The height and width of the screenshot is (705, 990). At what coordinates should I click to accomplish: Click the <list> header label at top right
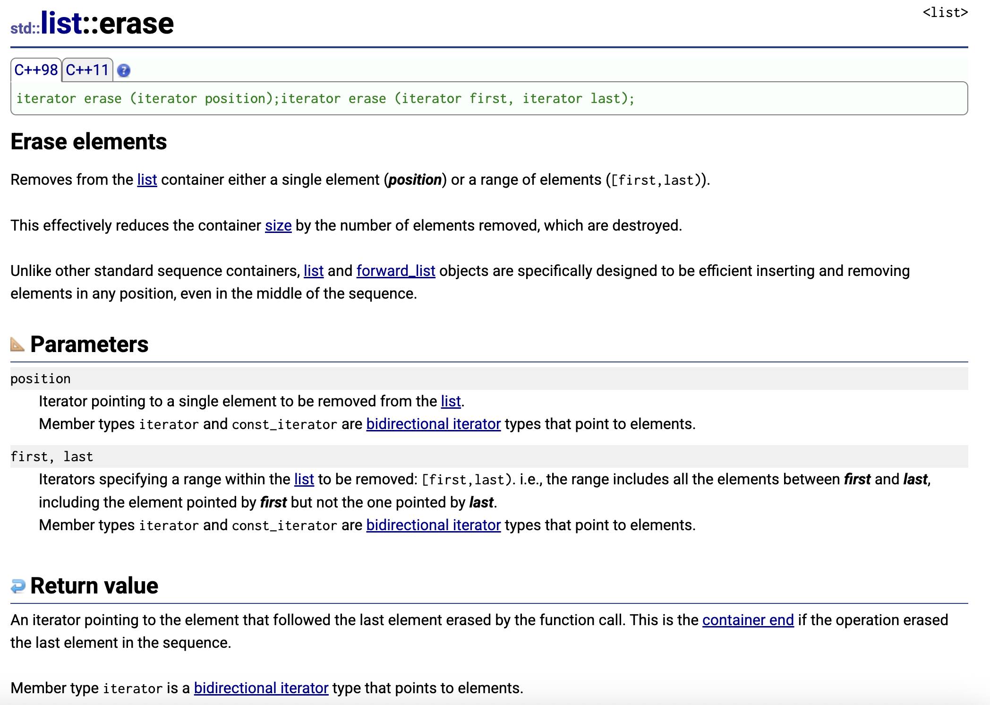pyautogui.click(x=945, y=13)
